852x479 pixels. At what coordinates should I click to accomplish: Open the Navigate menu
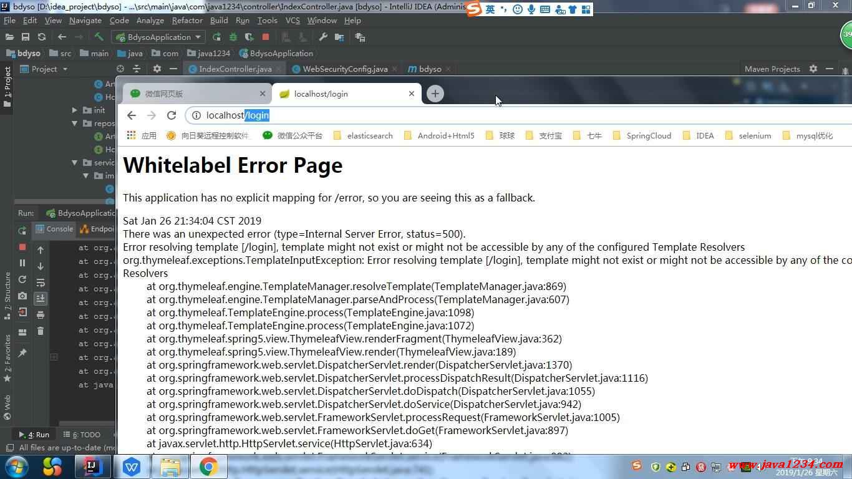pos(85,21)
